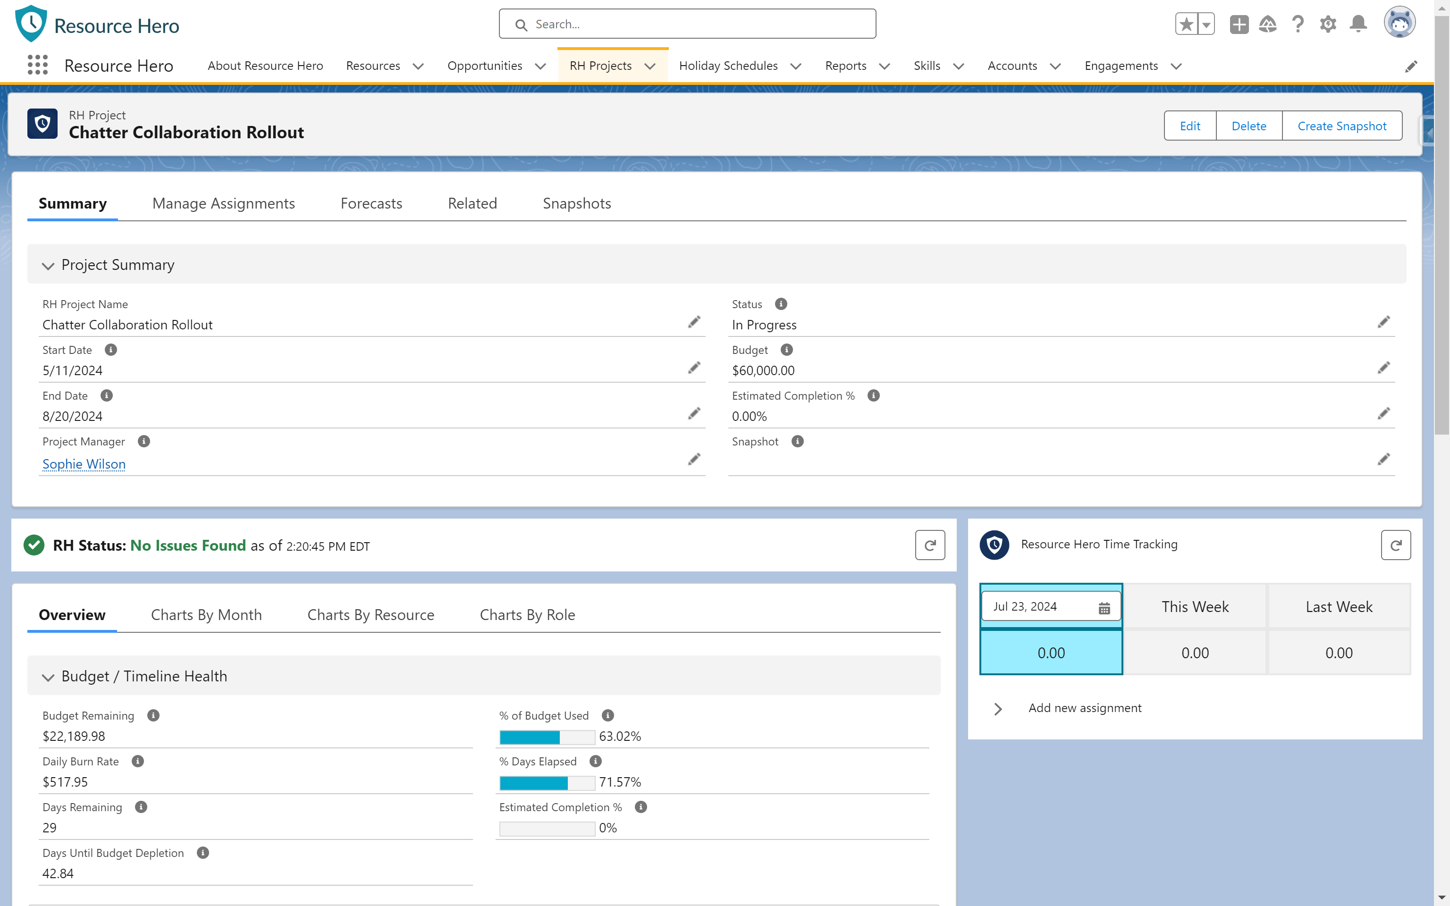The image size is (1450, 906).
Task: Open the Notifications bell
Action: pos(1358,24)
